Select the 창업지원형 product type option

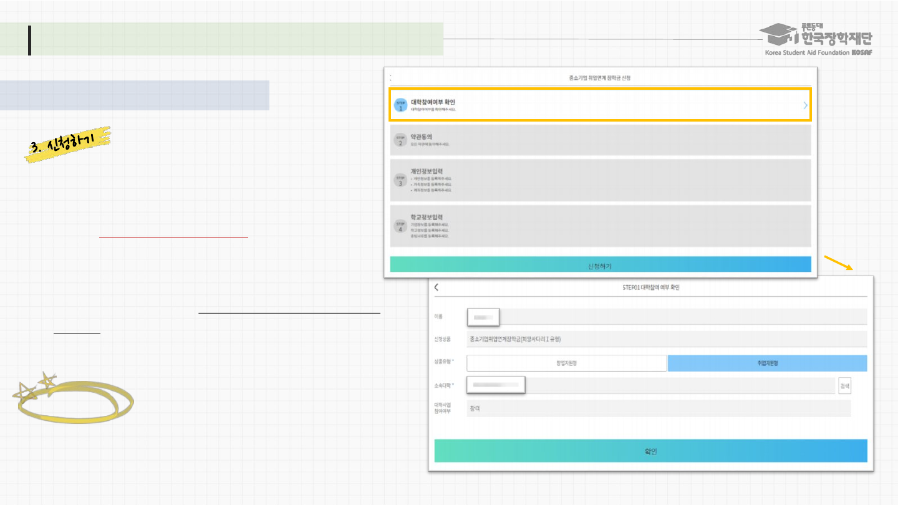click(566, 363)
